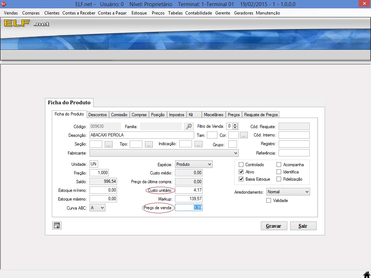Screen dimensions: 371x278
Task: Open the Seção lookup ellipsis button
Action: point(109,144)
